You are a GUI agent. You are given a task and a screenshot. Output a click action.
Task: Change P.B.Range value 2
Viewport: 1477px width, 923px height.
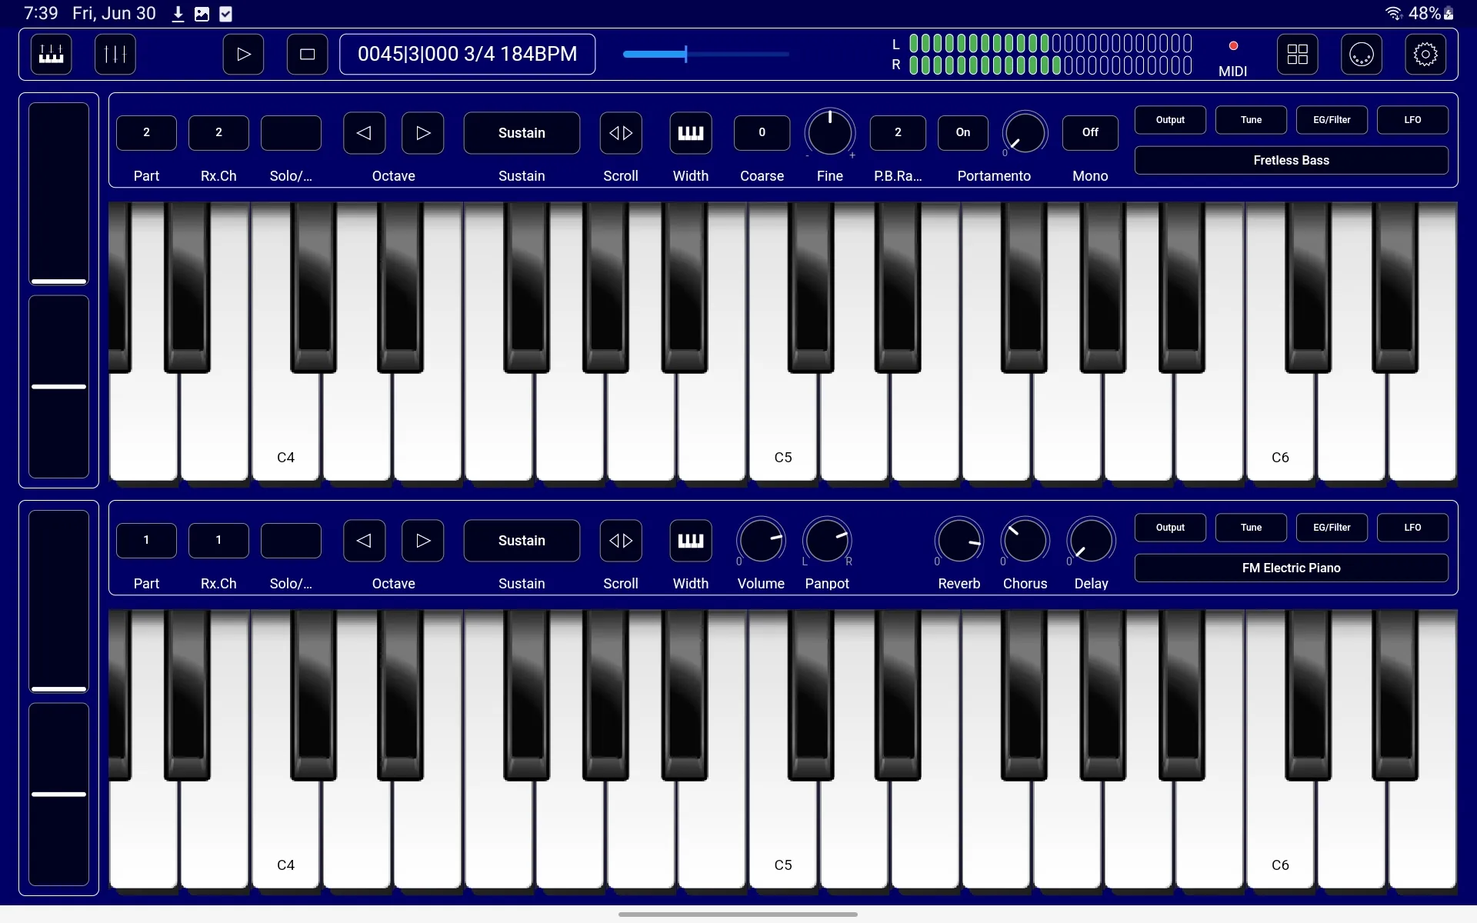(898, 133)
